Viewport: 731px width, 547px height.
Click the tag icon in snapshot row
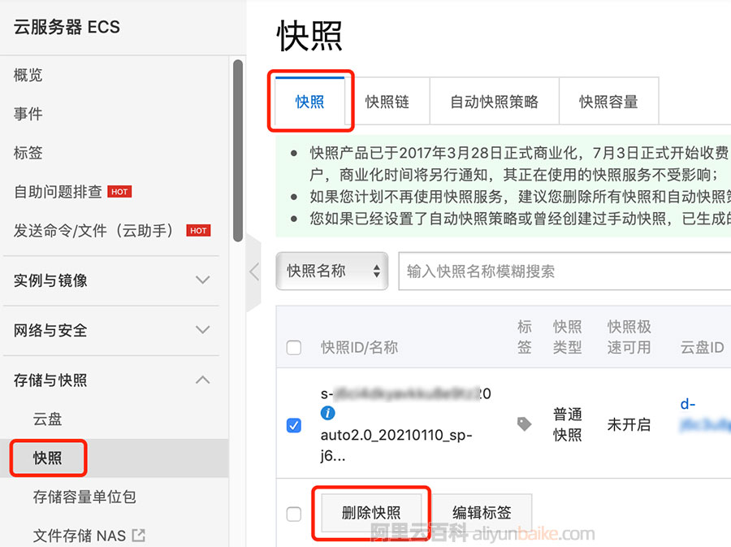click(x=525, y=424)
